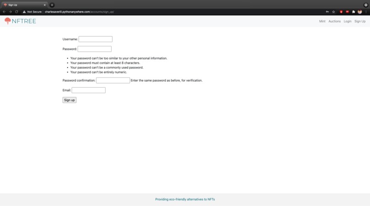Close the Sign Up browser tab
The image size is (370, 206).
(x=45, y=5)
